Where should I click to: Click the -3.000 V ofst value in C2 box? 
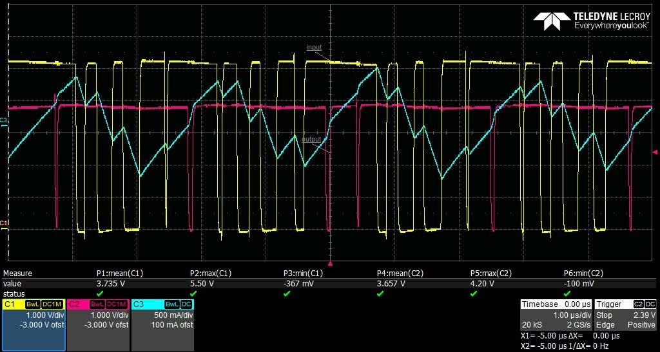click(x=106, y=325)
